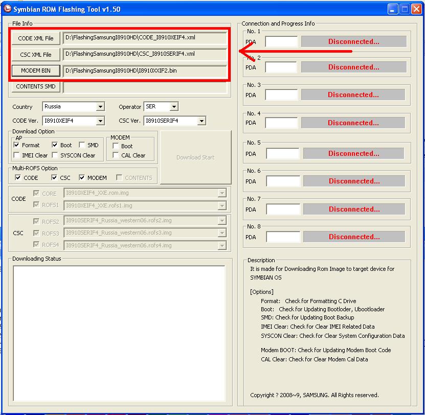Open the CONTENTS SMD file selector
The width and height of the screenshot is (425, 415).
[x=36, y=86]
